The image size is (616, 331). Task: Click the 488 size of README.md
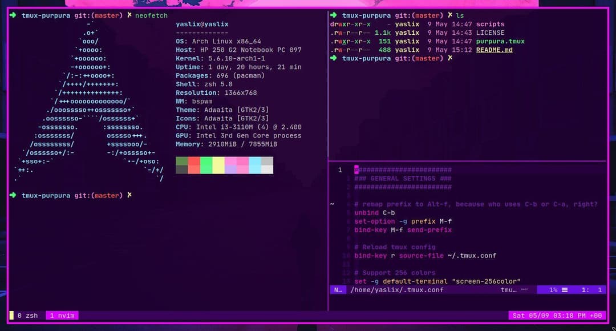(384, 50)
